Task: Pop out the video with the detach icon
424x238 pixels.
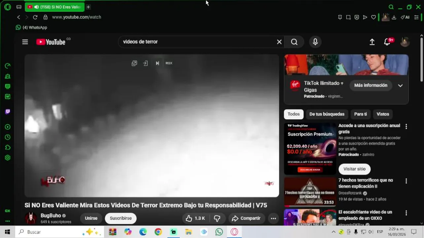Action: pyautogui.click(x=134, y=63)
